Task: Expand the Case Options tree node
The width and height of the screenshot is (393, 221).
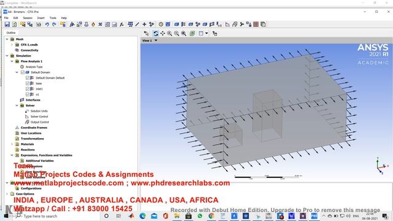Action: [x=7, y=194]
